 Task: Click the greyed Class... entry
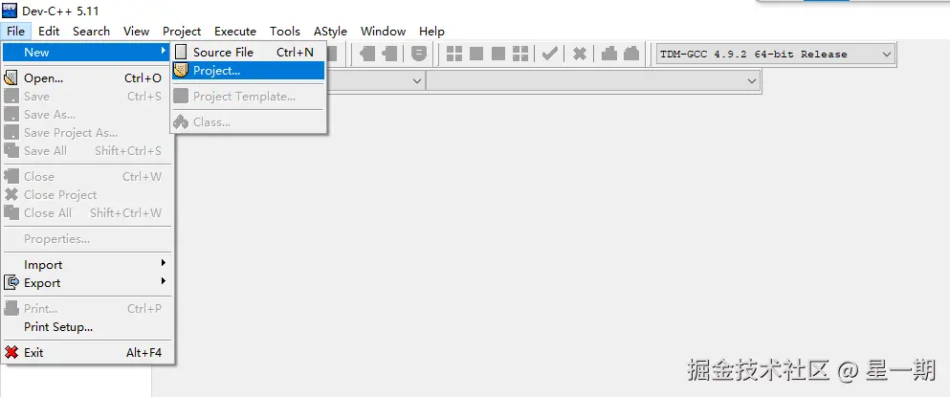tap(249, 121)
